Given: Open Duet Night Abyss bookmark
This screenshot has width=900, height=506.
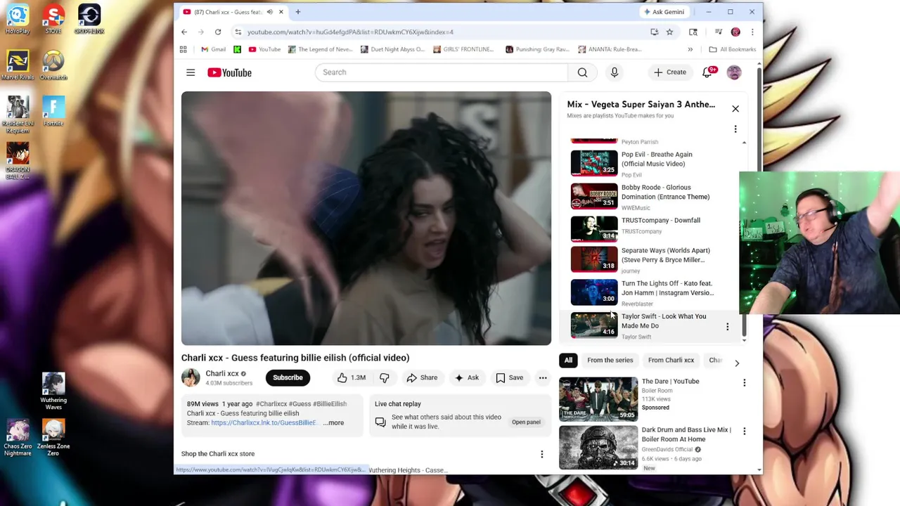Looking at the screenshot, I should (392, 49).
